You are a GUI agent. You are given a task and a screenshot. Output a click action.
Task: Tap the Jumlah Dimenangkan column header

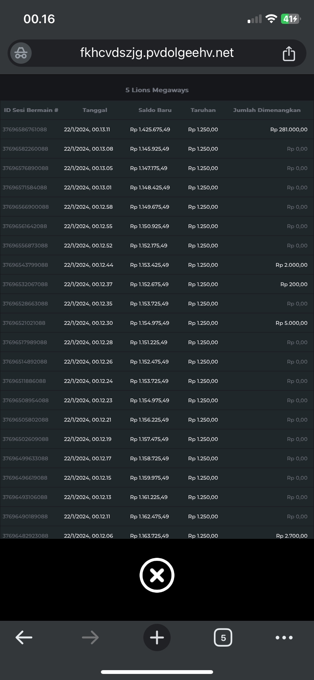(x=267, y=110)
